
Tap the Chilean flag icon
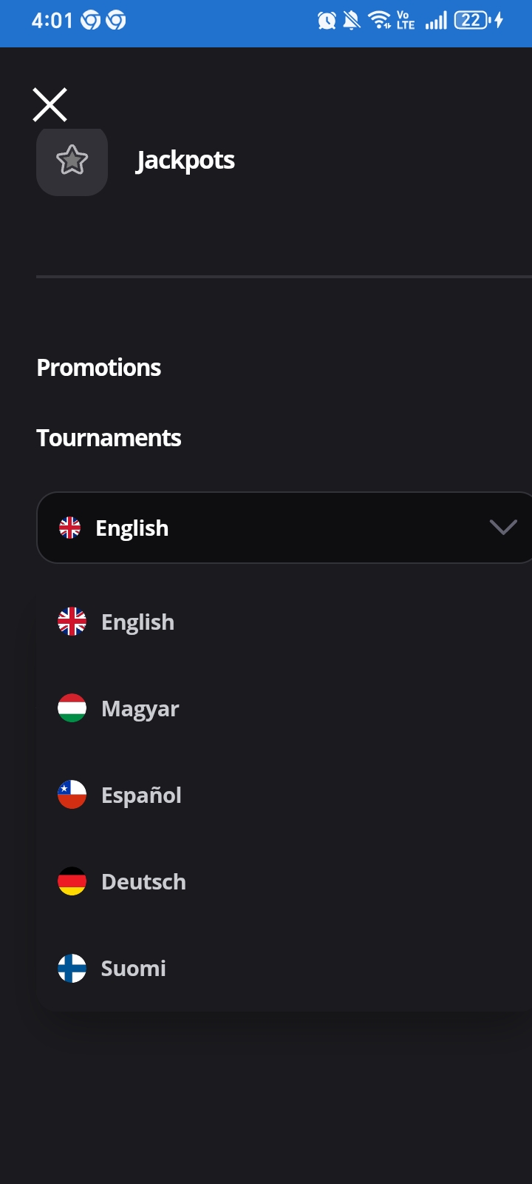(x=72, y=795)
